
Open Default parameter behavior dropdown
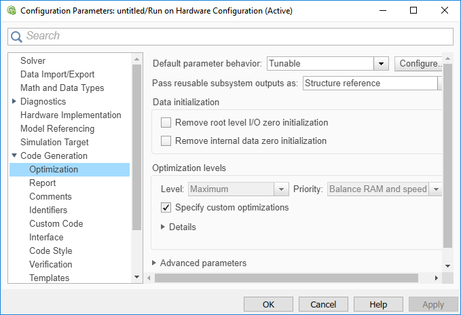[381, 63]
